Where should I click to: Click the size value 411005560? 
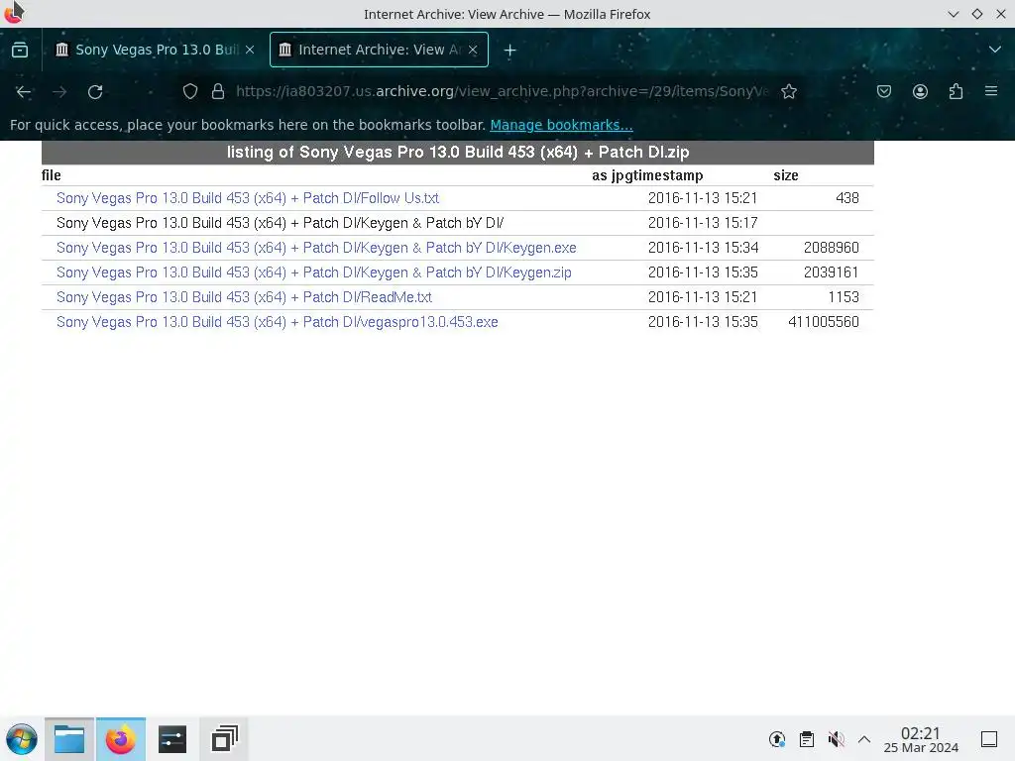pos(824,322)
